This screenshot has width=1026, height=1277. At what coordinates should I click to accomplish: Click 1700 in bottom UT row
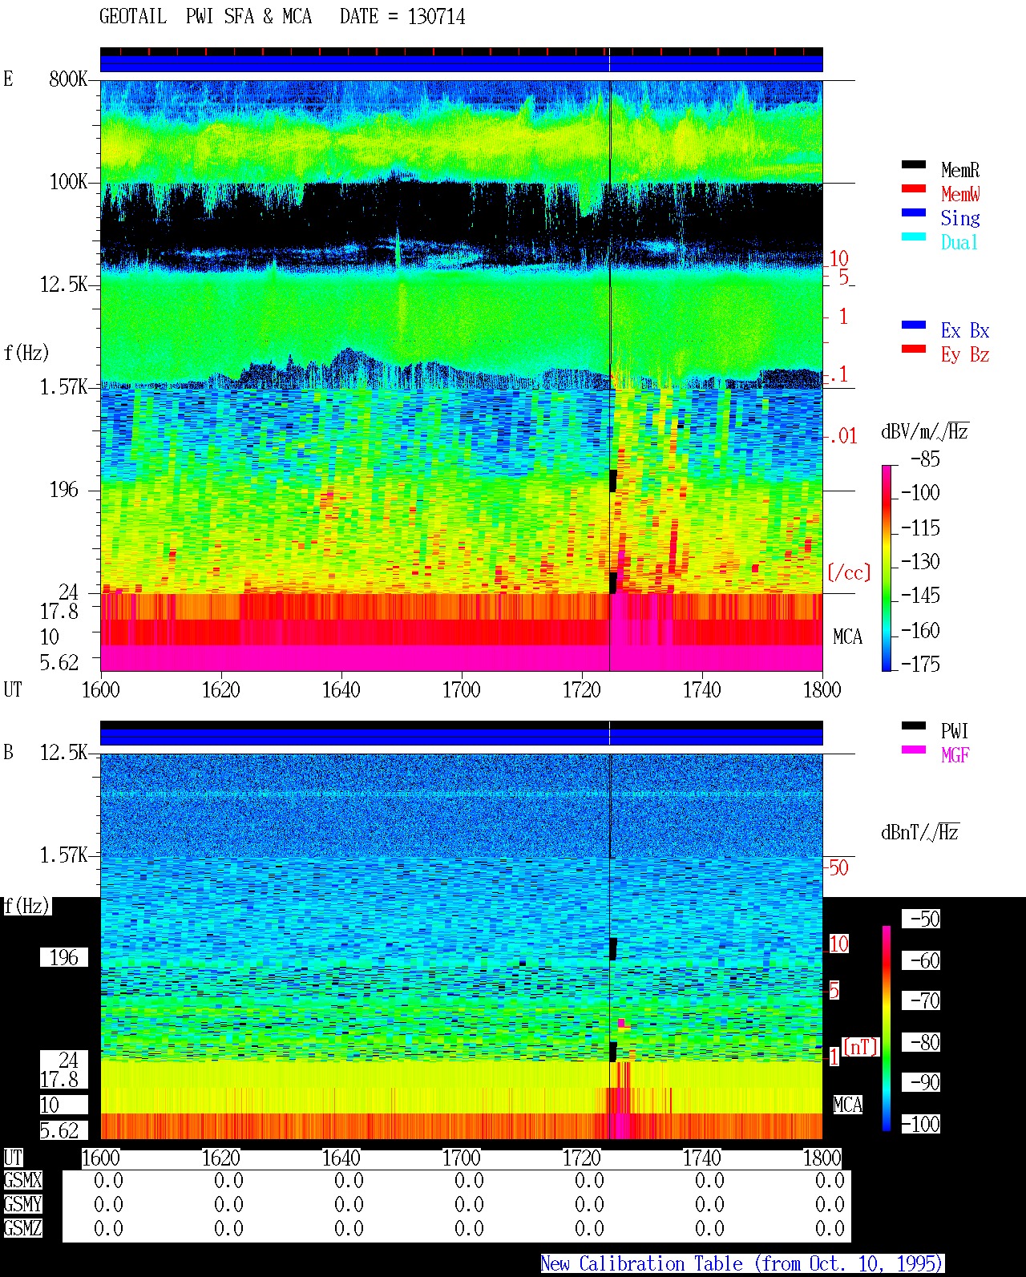tap(462, 1158)
